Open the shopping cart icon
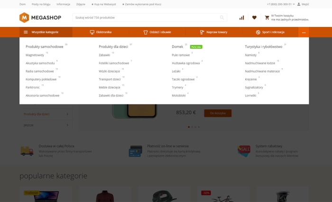This screenshot has height=202, width=332. (x=267, y=18)
